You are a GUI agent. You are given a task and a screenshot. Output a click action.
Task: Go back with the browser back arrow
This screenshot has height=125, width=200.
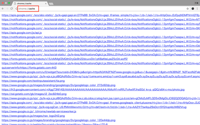click(3, 8)
